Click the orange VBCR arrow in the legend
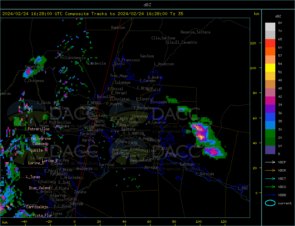295x226 pixels. click(x=270, y=171)
